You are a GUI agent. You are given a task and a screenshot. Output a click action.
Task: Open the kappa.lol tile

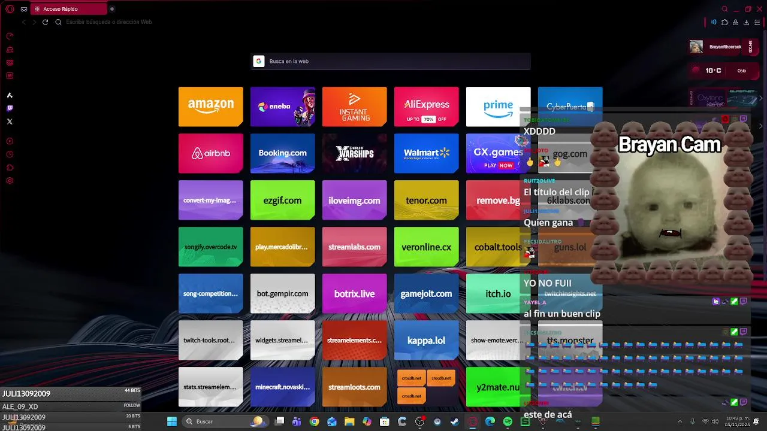coord(427,340)
